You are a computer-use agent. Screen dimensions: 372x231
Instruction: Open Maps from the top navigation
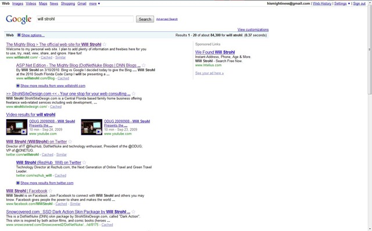click(x=43, y=3)
